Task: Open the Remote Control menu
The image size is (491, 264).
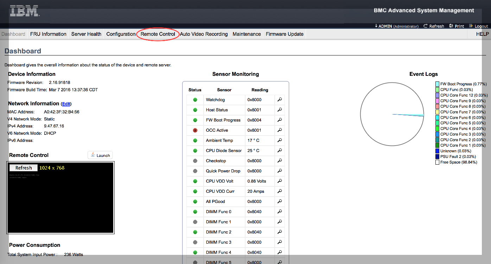Action: click(158, 34)
